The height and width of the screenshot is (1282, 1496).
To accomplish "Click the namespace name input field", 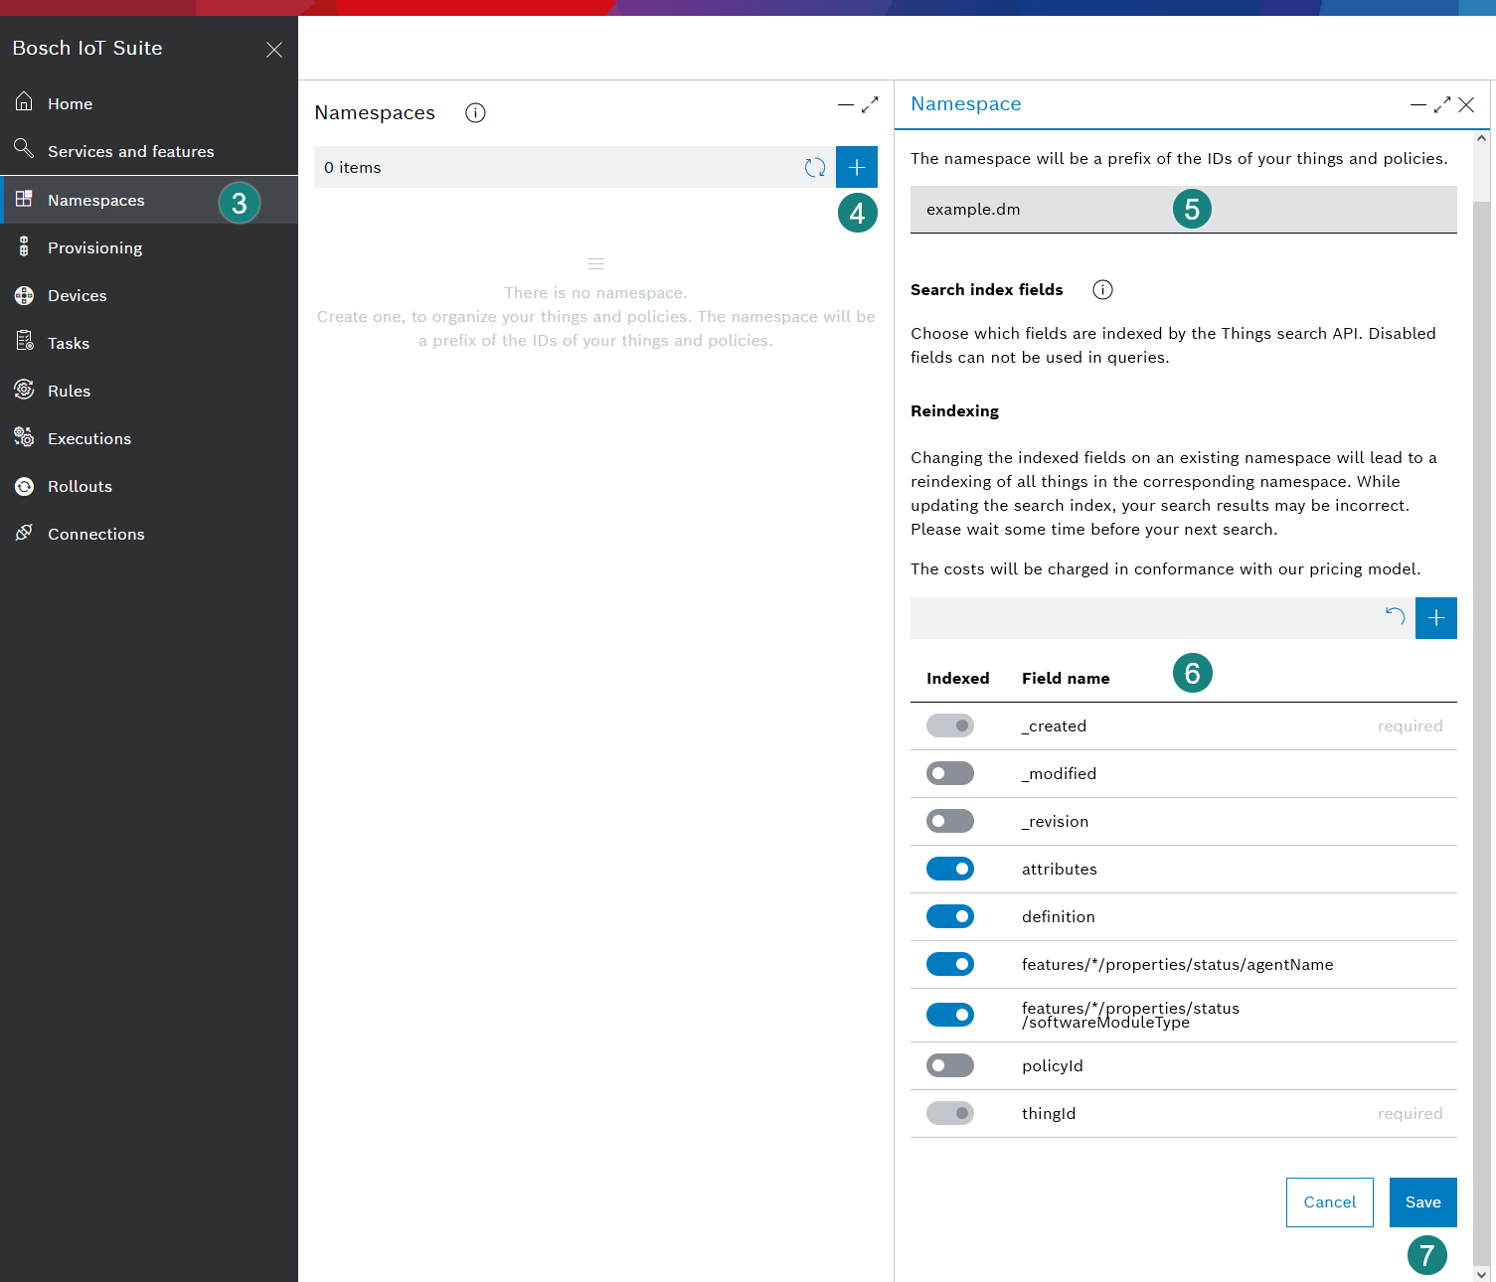I will [x=1184, y=210].
